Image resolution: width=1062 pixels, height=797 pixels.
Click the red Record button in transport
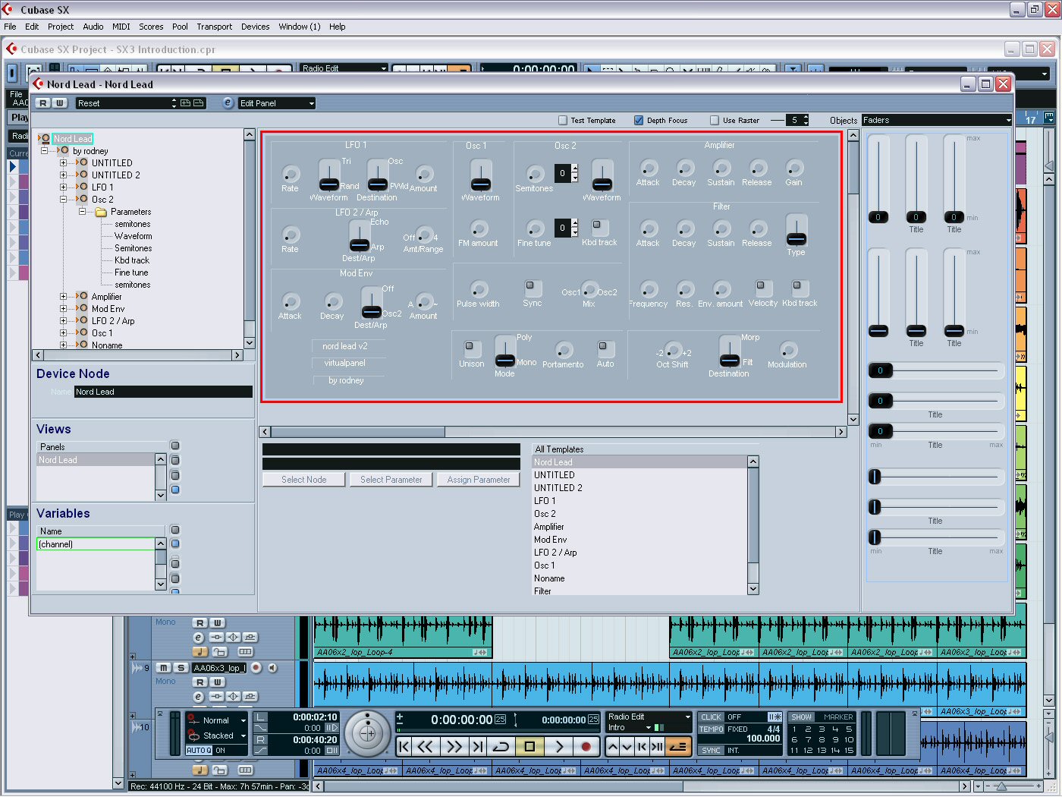(x=586, y=746)
